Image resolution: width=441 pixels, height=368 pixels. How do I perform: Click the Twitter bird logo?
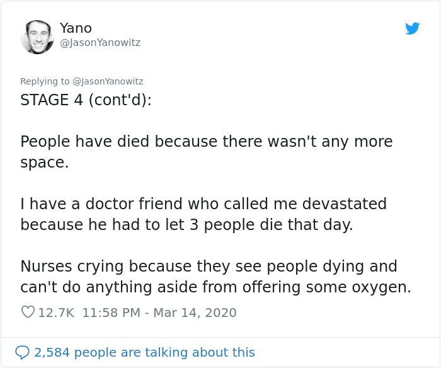(x=412, y=28)
